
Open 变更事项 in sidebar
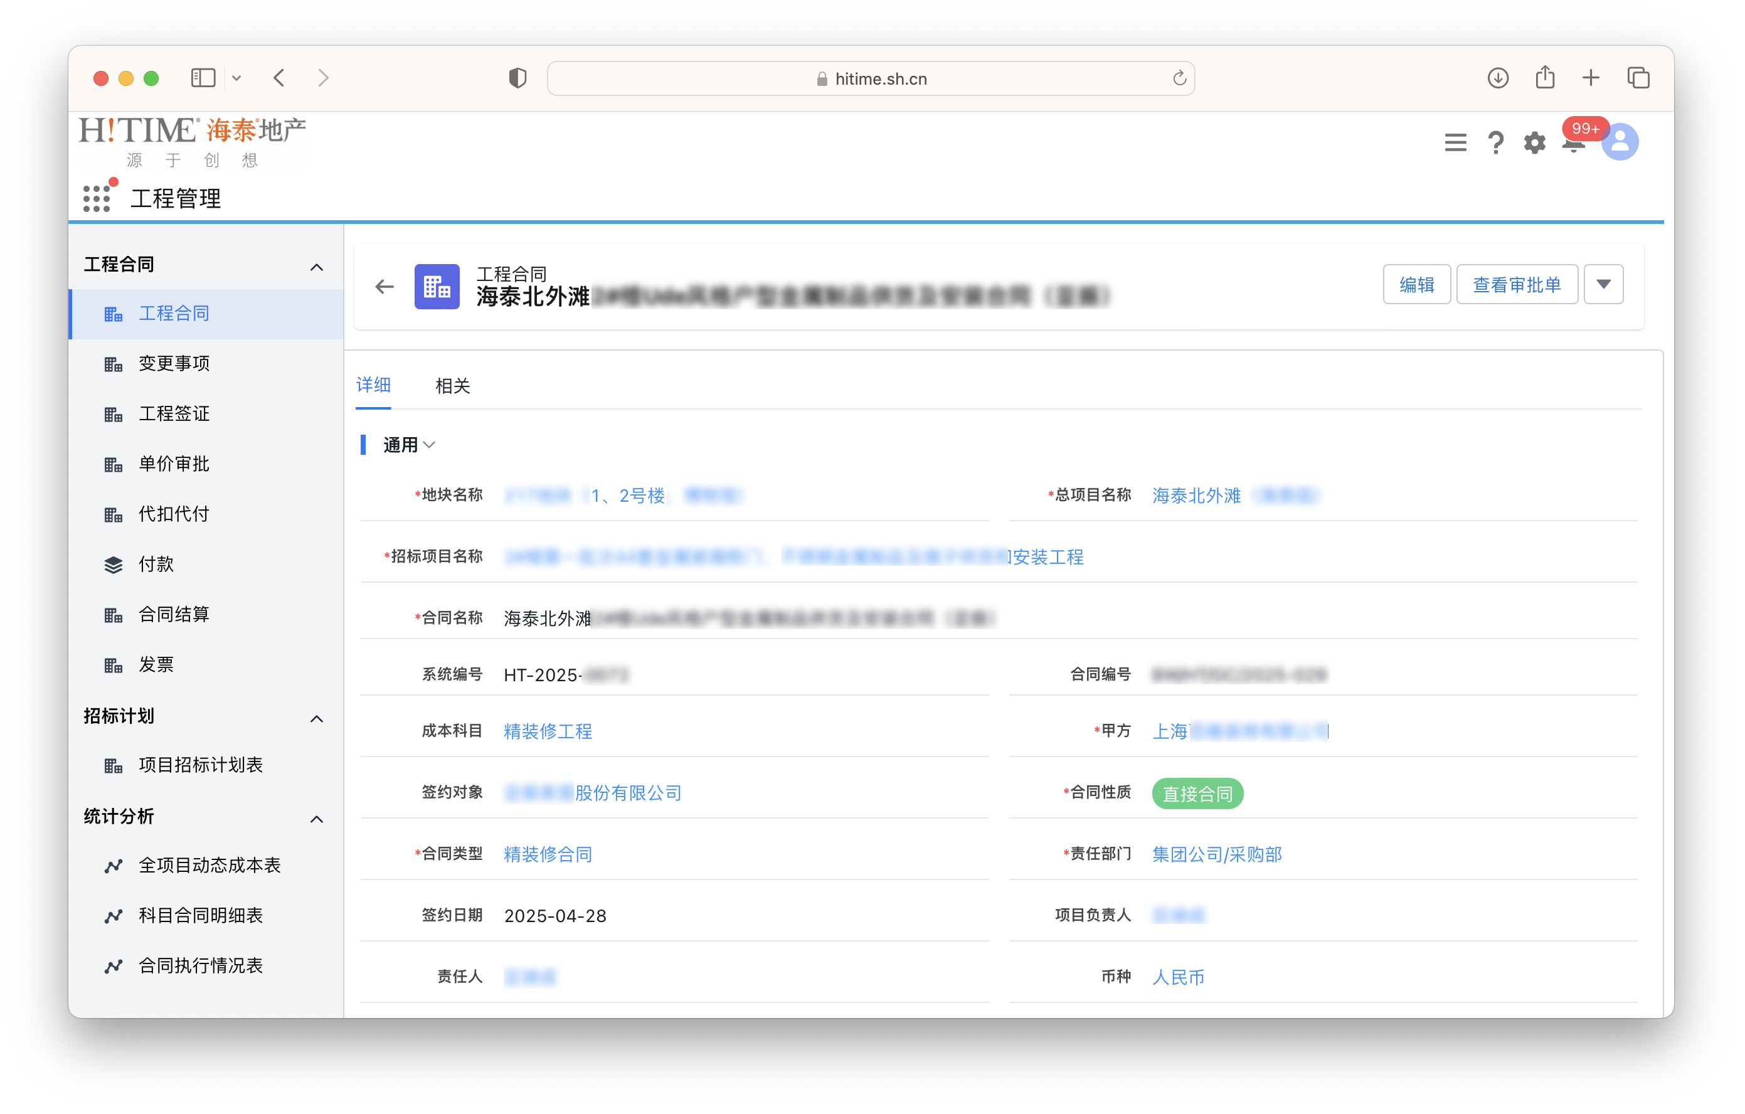[206, 364]
